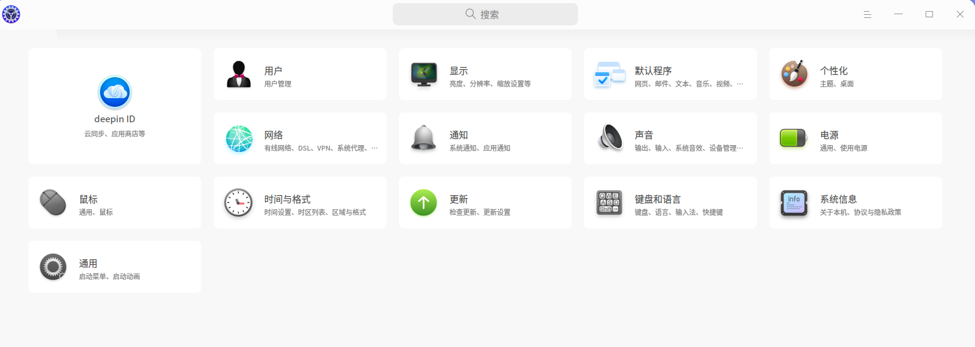The height and width of the screenshot is (347, 975).
Task: Select the 系统信息 title label
Action: click(839, 199)
